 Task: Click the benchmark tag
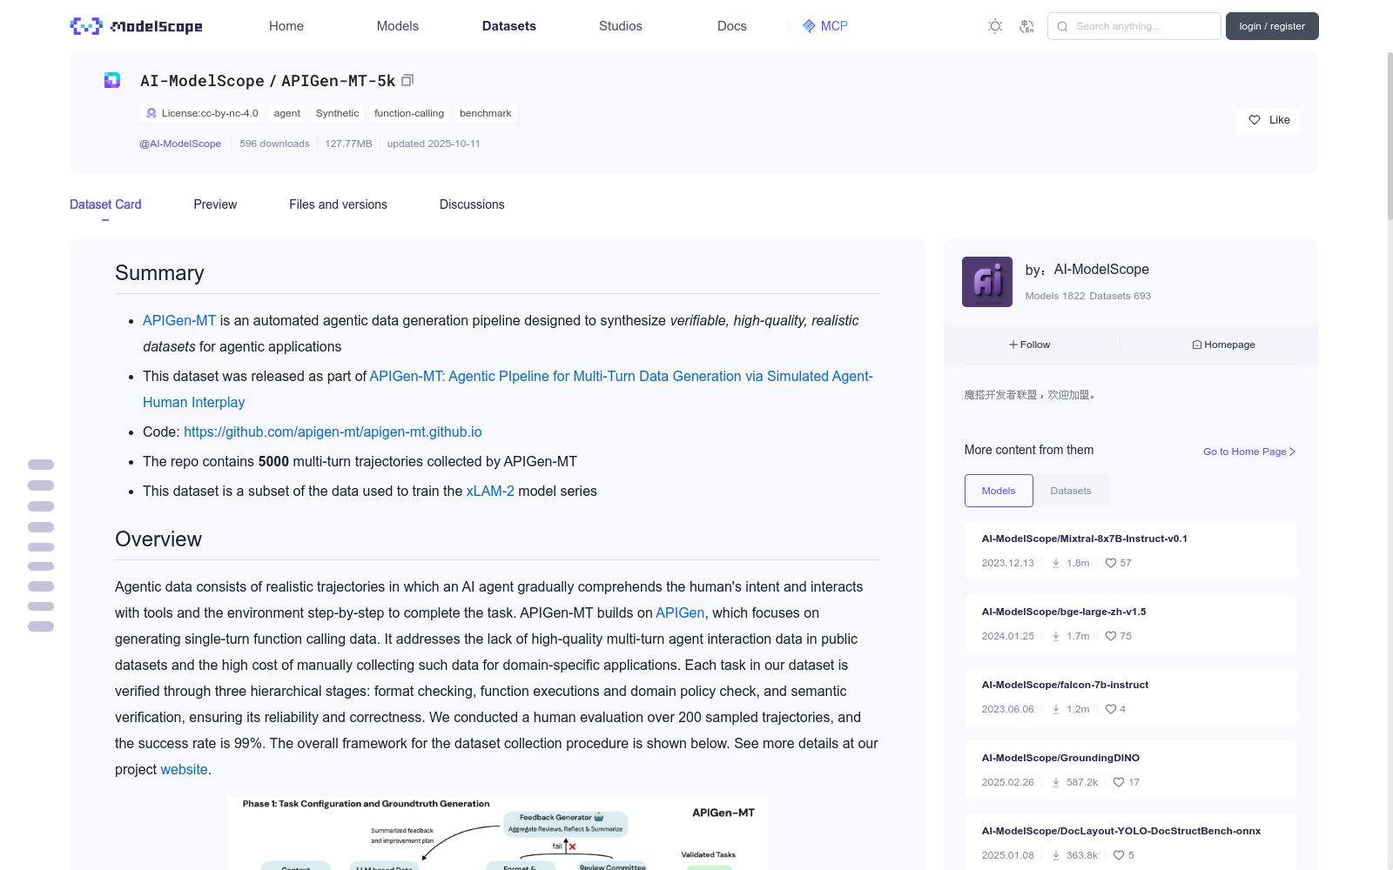(486, 113)
